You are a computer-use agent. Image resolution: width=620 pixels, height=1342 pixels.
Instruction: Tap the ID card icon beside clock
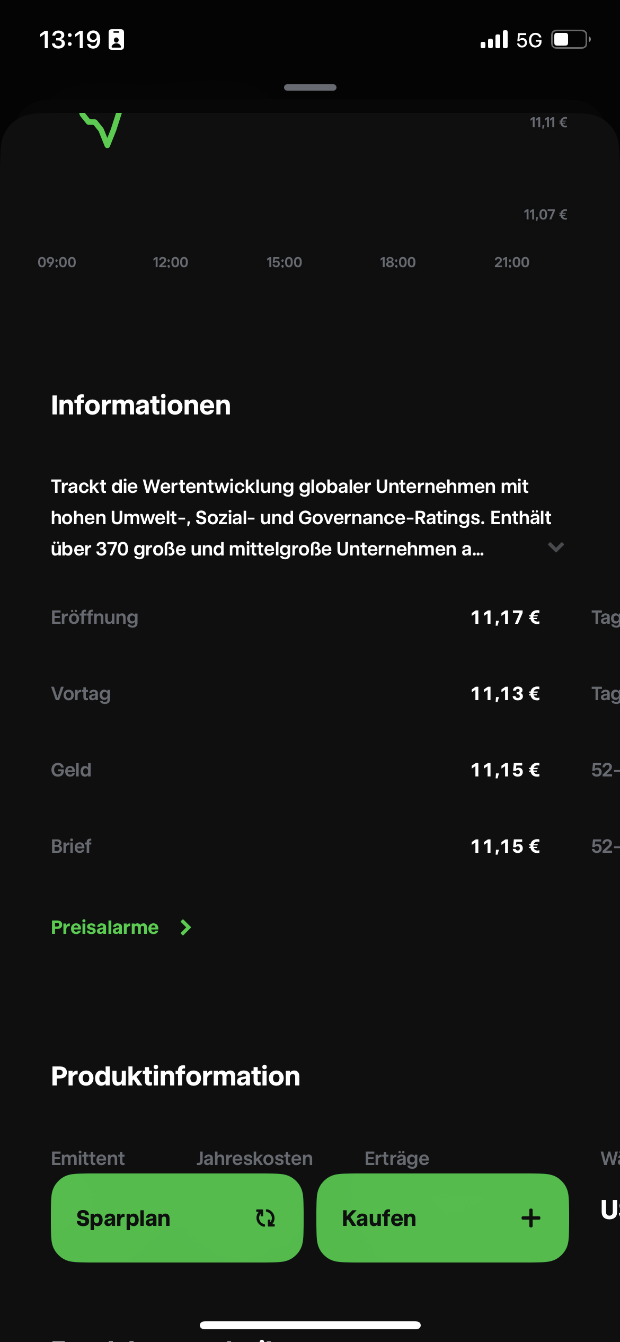[x=116, y=40]
